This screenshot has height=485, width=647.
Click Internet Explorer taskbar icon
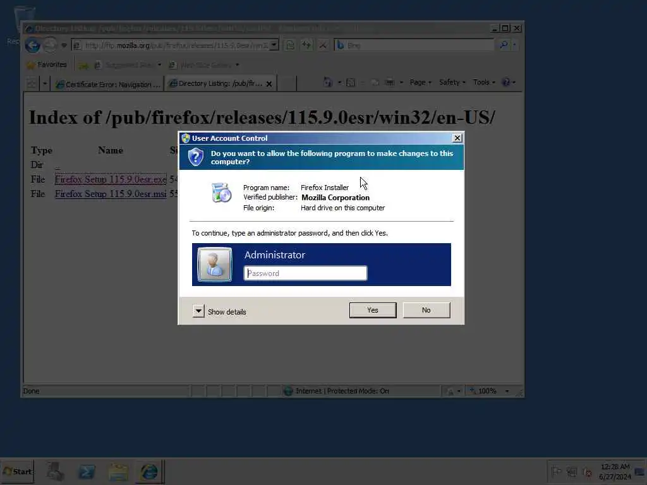149,471
